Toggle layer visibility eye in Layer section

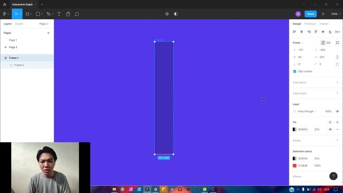coord(337,112)
